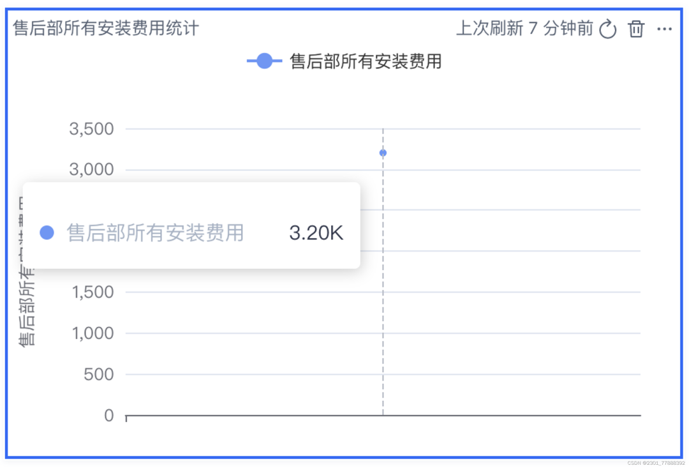The height and width of the screenshot is (468, 689).
Task: Click the refresh chart icon
Action: [x=607, y=29]
